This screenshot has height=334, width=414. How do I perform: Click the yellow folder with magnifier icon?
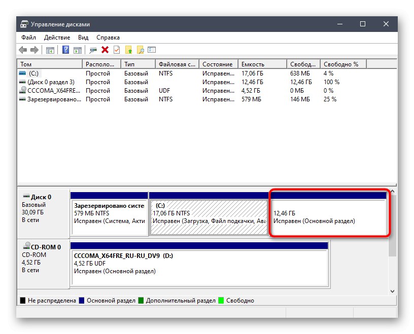tap(140, 50)
